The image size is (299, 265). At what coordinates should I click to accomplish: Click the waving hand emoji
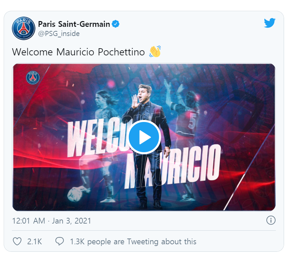point(155,52)
